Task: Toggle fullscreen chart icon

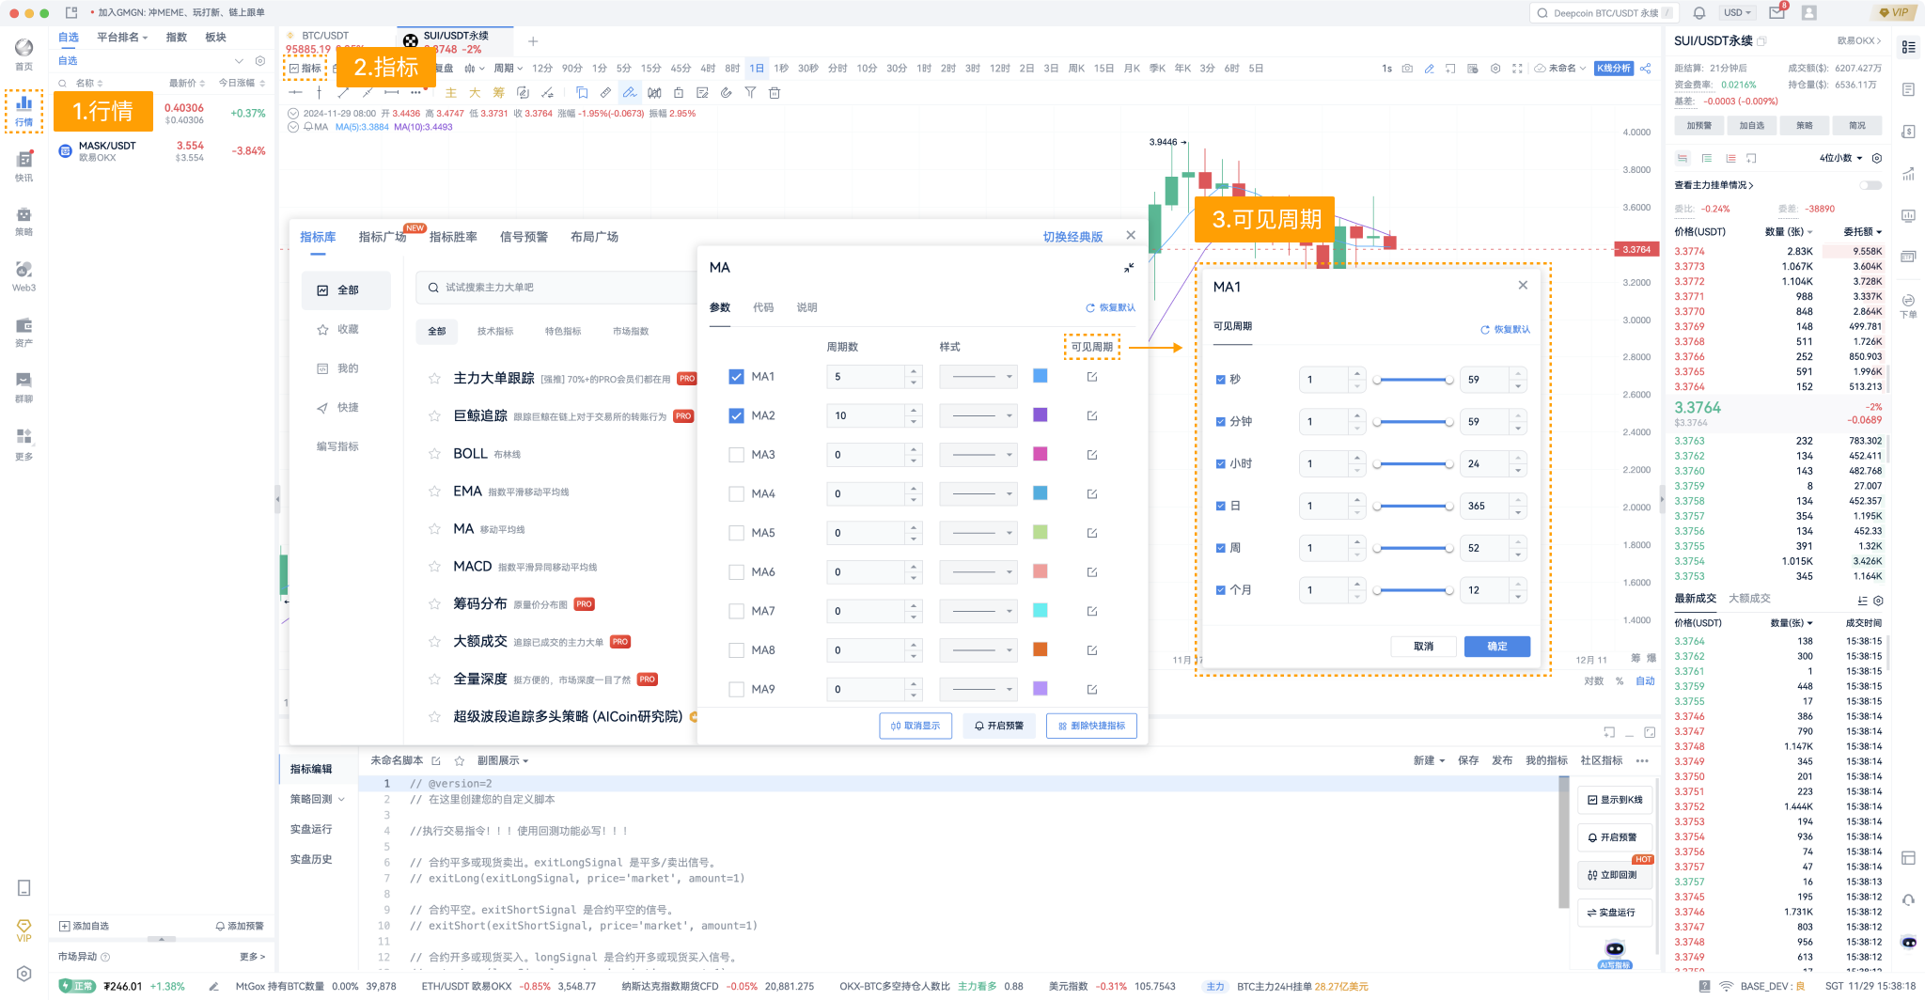Action: pyautogui.click(x=1517, y=69)
